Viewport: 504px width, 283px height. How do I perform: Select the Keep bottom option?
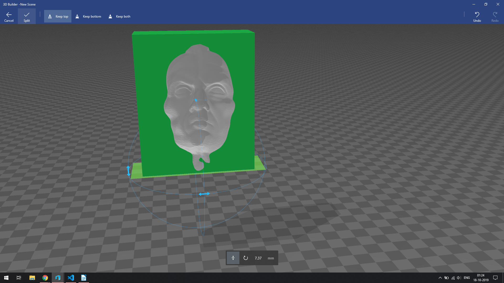point(88,16)
